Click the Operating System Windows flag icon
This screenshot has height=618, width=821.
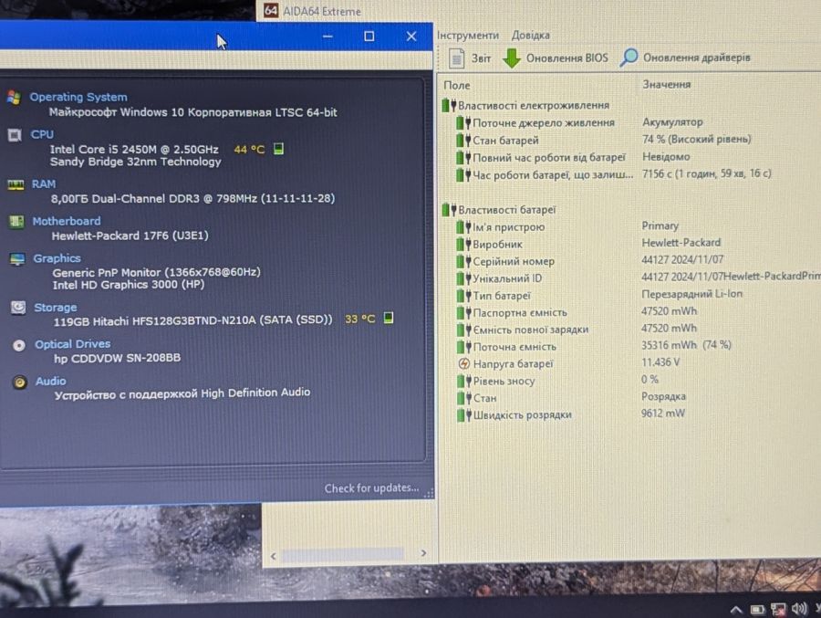click(x=14, y=98)
